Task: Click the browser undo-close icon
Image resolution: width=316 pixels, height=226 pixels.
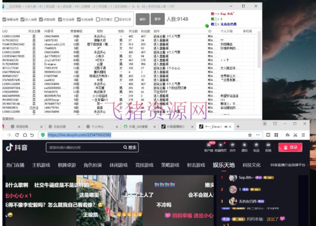Action: (32, 135)
